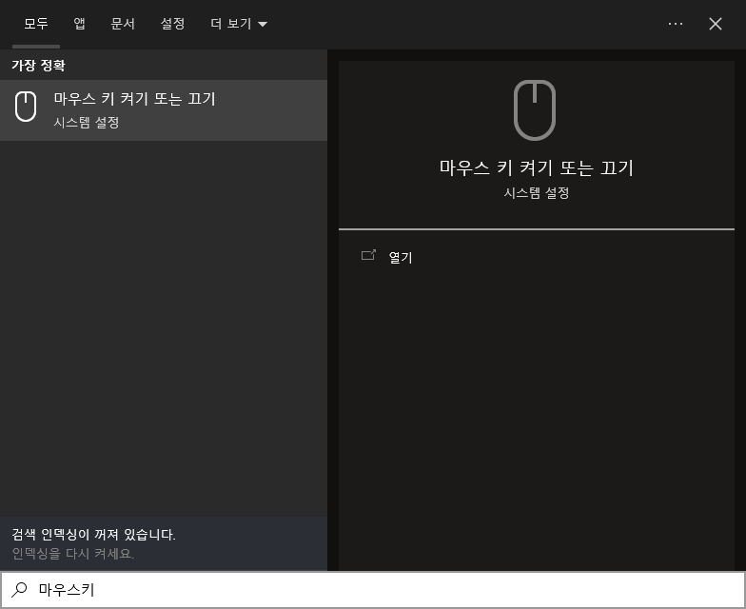Image resolution: width=746 pixels, height=609 pixels.
Task: Close the search panel with X
Action: tap(716, 24)
